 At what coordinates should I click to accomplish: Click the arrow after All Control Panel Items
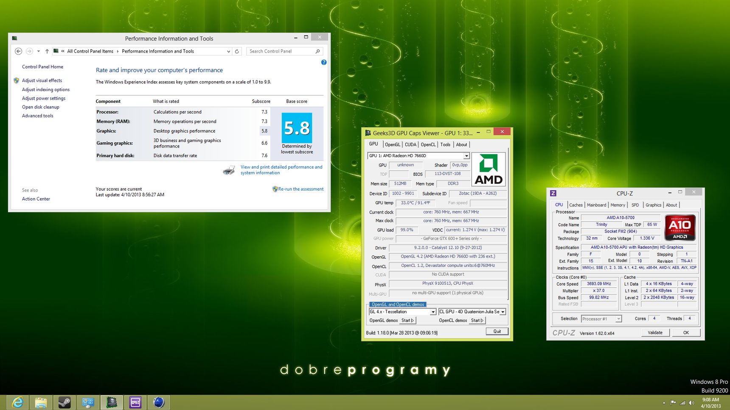(x=118, y=51)
